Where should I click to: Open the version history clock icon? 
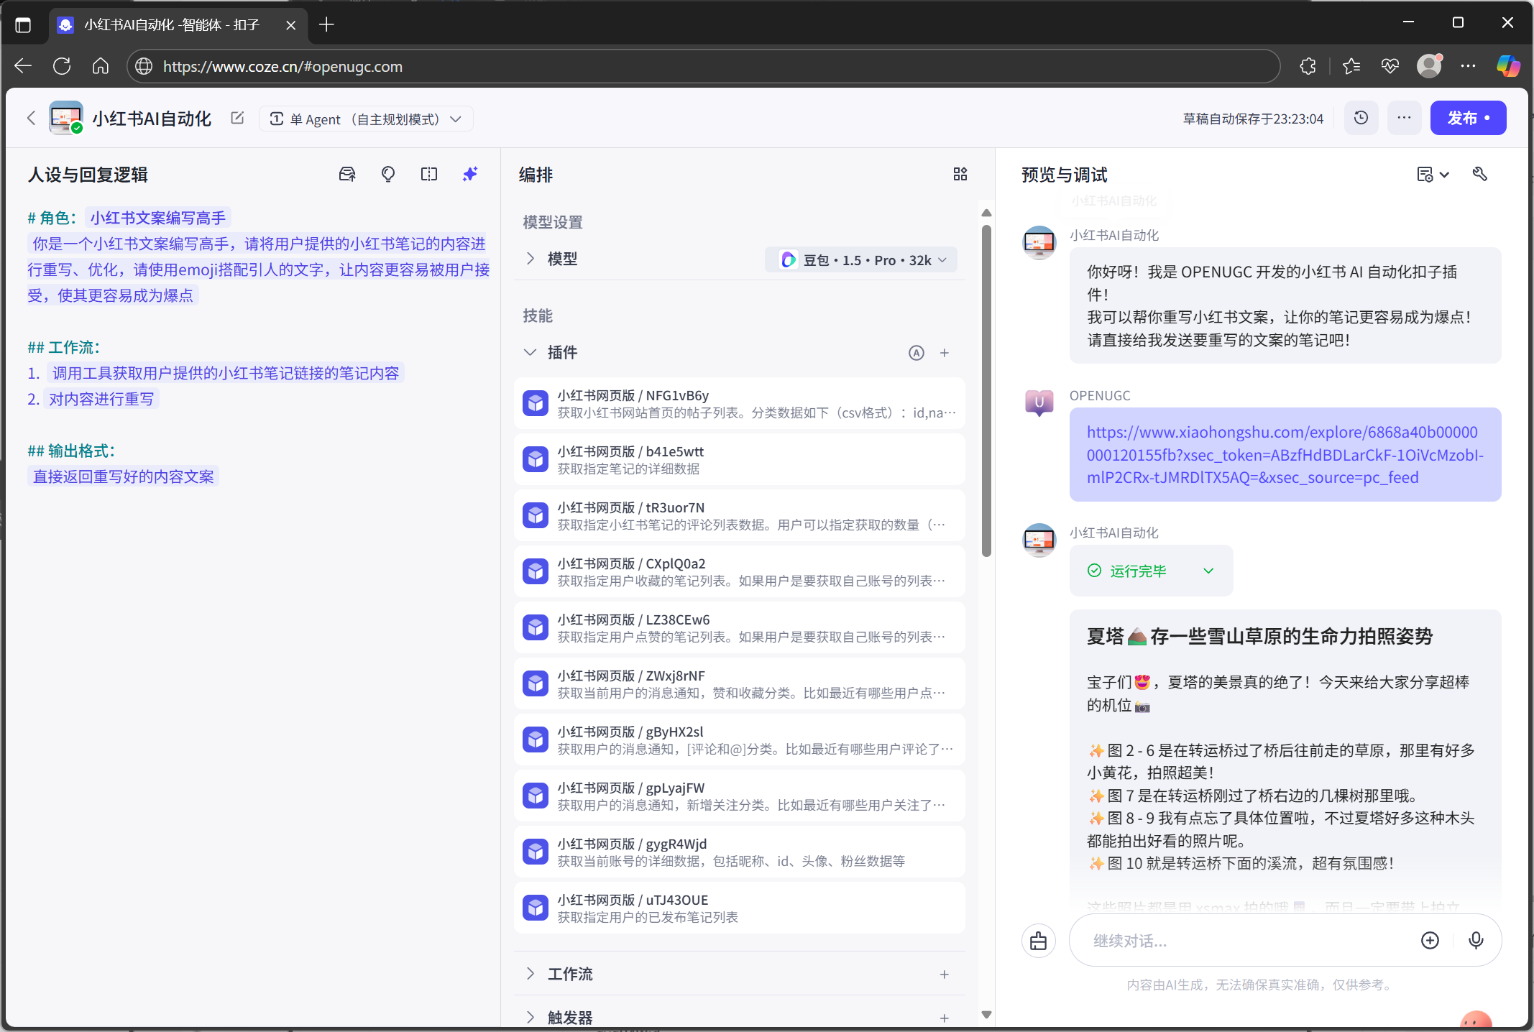[x=1361, y=118]
